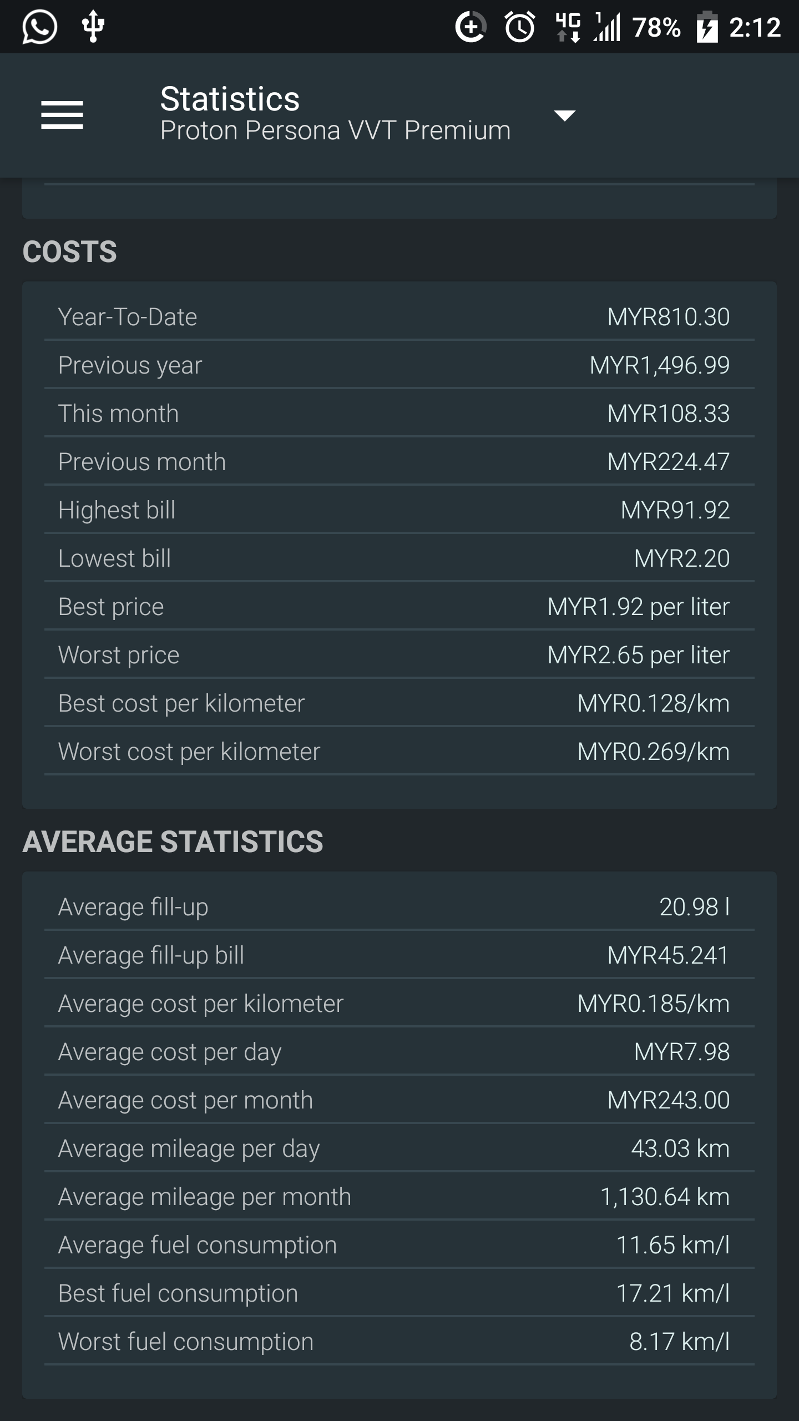This screenshot has width=799, height=1421.
Task: Tap the Worst fuel consumption value
Action: (679, 1342)
